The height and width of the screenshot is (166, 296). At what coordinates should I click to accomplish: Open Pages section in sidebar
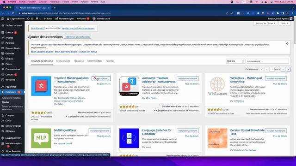click(x=8, y=64)
